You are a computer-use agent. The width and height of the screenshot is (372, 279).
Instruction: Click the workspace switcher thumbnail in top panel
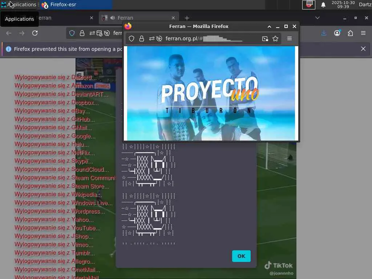tap(309, 4)
